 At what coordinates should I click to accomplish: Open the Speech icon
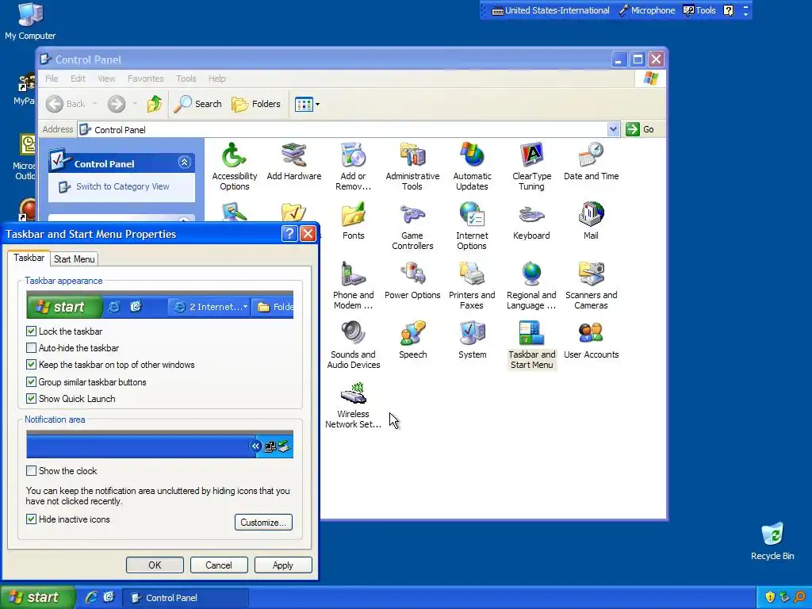412,340
